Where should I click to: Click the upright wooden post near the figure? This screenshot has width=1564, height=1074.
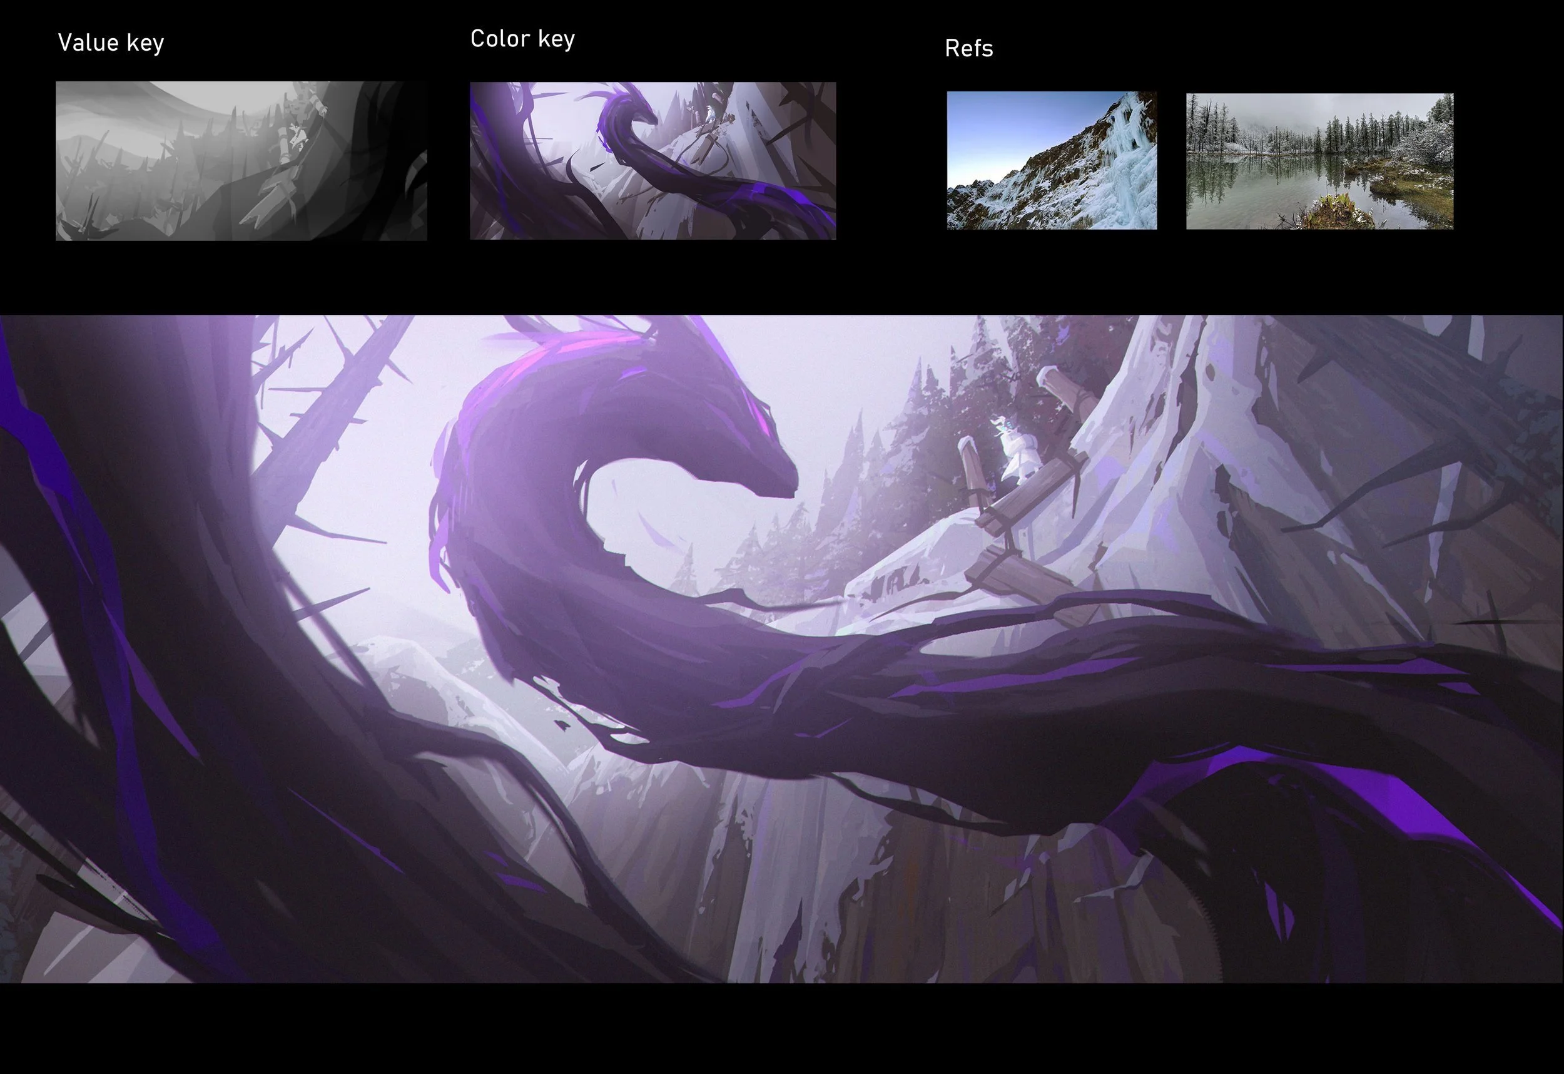click(971, 466)
